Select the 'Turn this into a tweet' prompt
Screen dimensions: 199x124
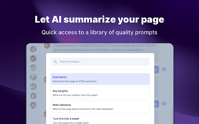100,119
